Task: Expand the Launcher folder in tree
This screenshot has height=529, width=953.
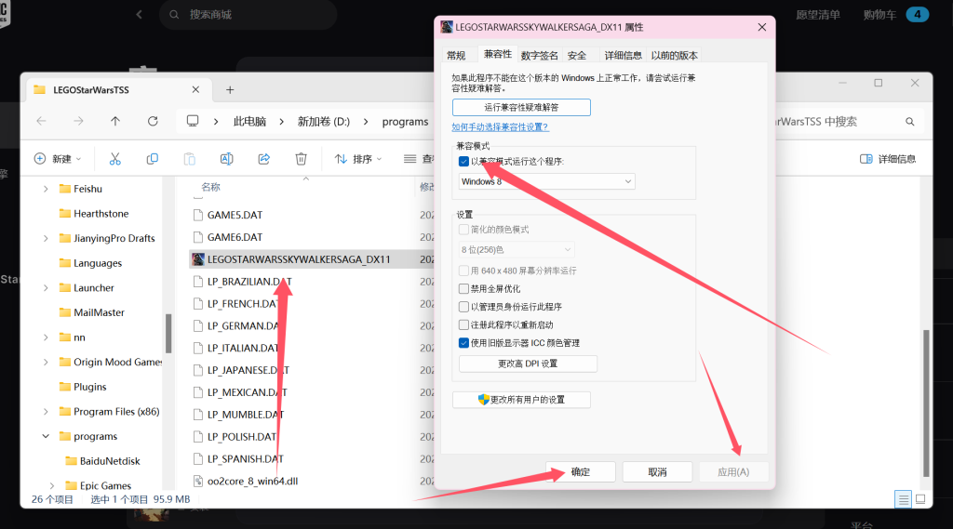Action: [x=46, y=288]
